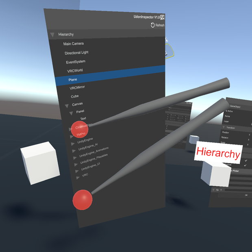This screenshot has width=252, height=252.
Task: Select the Directional Light entry
Action: 76,53
